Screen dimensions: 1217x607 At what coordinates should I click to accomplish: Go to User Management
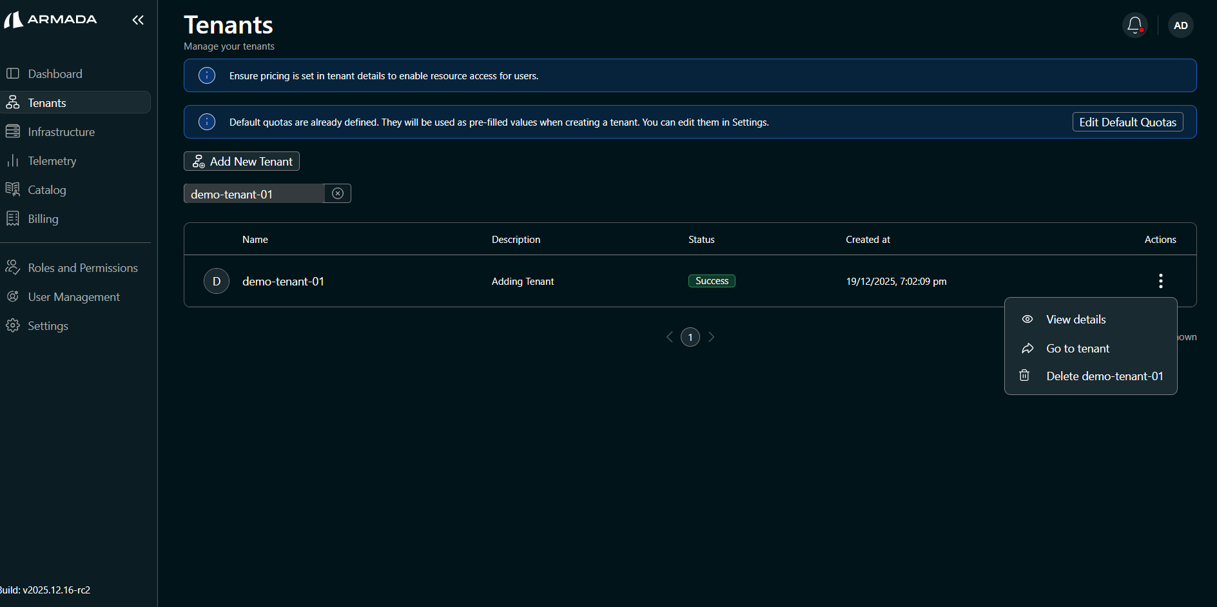pos(73,297)
